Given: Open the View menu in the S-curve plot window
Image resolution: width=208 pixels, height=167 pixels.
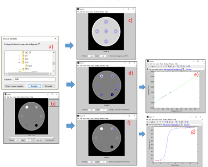Looking at the screenshot, I should 153,120.
